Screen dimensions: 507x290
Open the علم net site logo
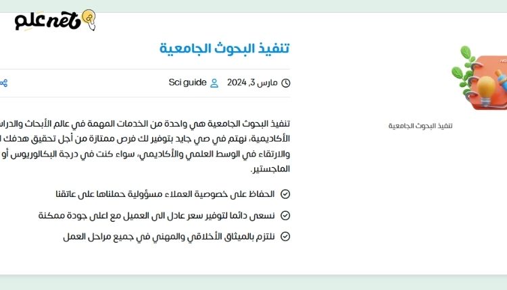54,20
